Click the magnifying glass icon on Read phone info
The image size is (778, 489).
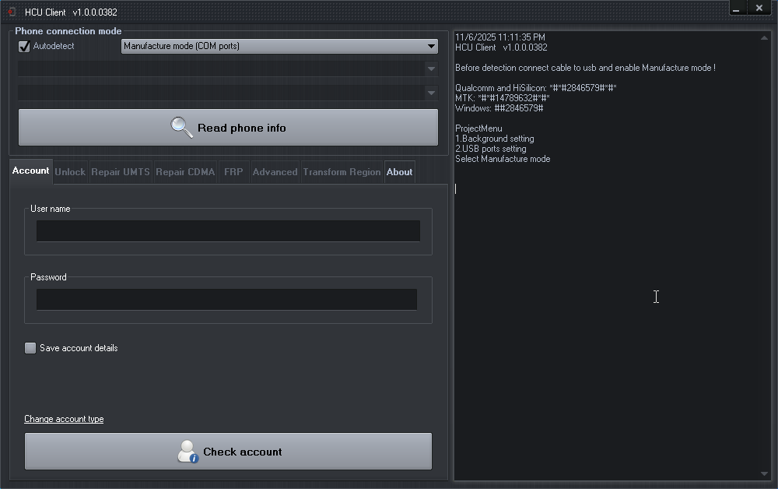pos(181,128)
